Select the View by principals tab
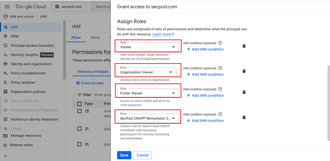This screenshot has width=330, height=161. click(93, 72)
